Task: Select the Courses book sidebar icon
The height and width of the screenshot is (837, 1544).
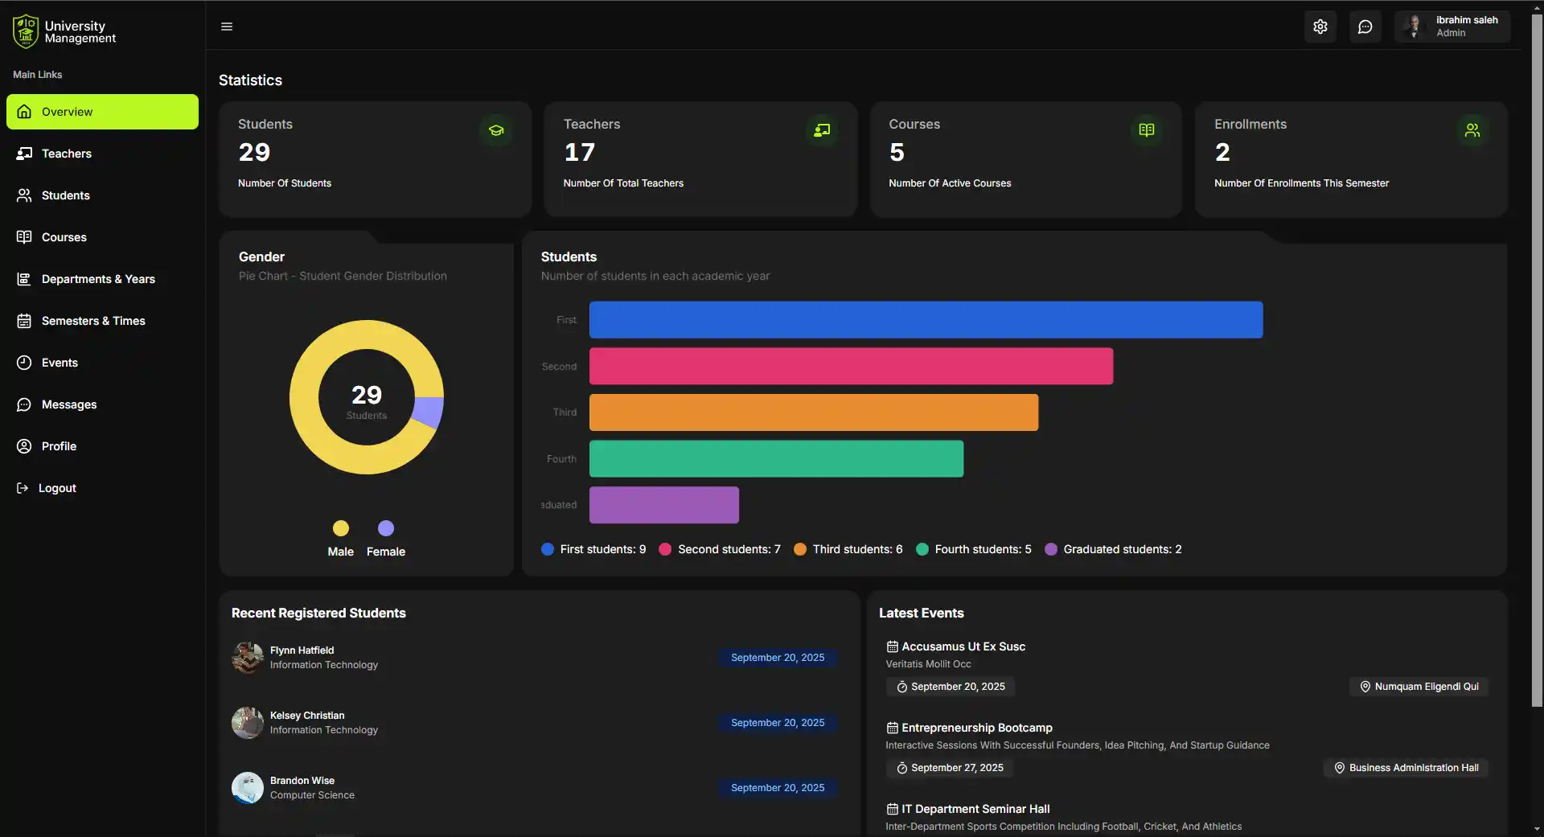Action: pyautogui.click(x=24, y=236)
